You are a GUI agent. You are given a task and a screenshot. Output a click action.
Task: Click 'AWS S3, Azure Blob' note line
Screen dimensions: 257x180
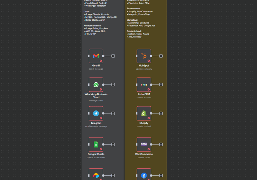pyautogui.click(x=95, y=31)
